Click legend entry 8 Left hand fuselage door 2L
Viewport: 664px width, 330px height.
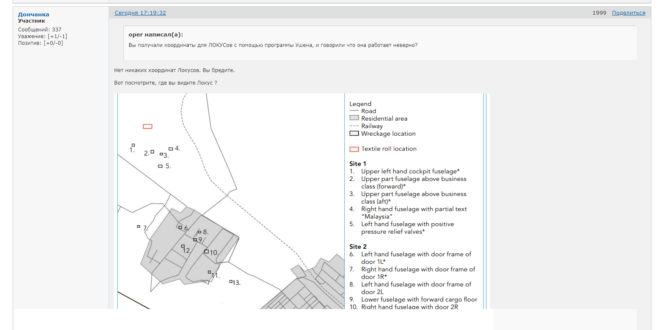pos(411,288)
